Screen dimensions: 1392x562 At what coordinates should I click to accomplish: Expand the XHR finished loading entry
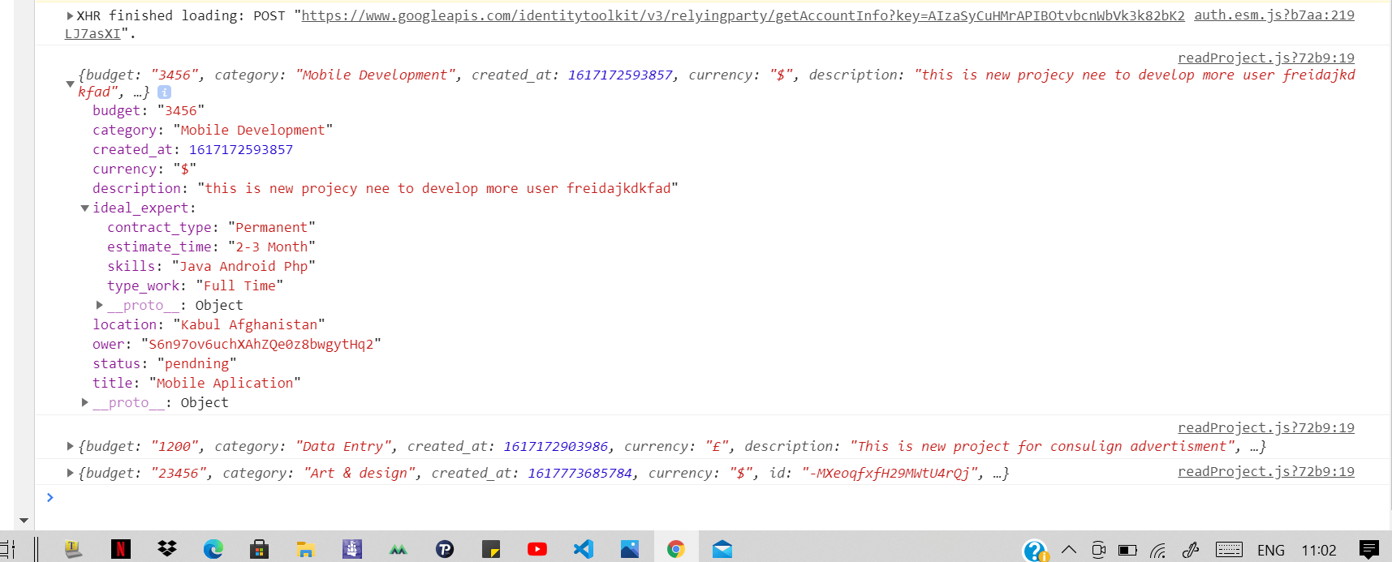tap(70, 15)
